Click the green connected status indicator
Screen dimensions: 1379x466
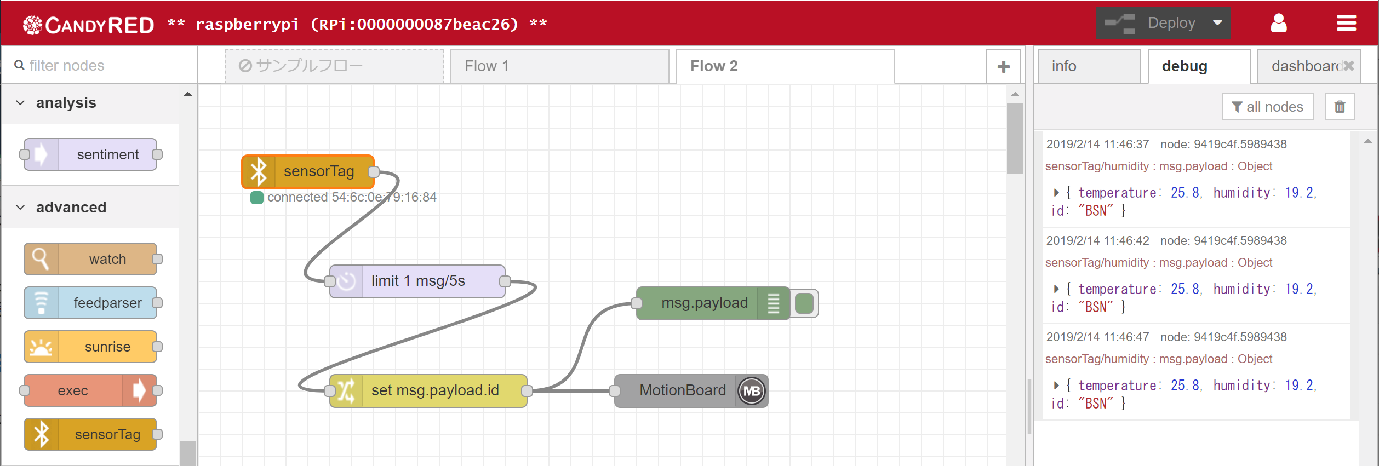tap(257, 198)
